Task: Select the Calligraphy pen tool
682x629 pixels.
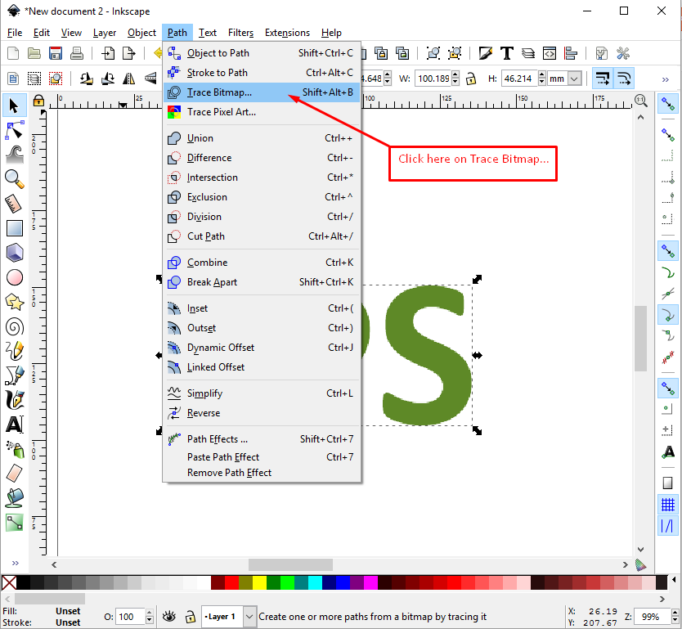Action: (x=14, y=399)
